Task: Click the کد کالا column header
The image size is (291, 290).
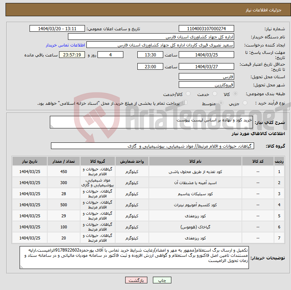Action: point(258,161)
